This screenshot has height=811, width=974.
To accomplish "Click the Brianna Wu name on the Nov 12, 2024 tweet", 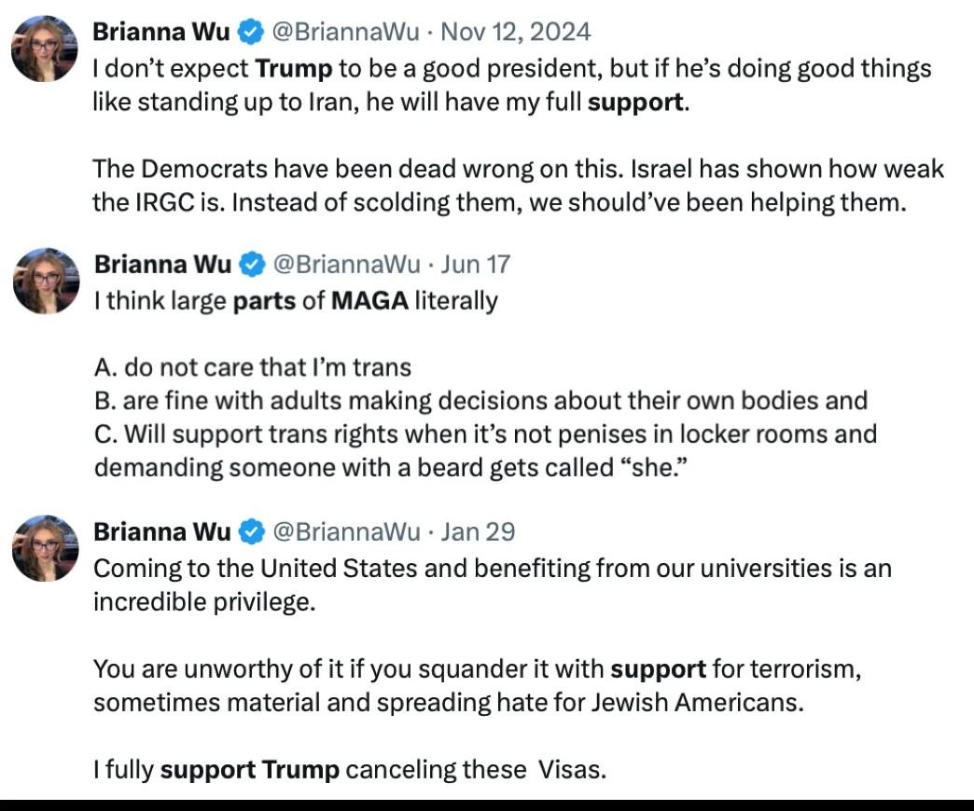I will (x=161, y=33).
